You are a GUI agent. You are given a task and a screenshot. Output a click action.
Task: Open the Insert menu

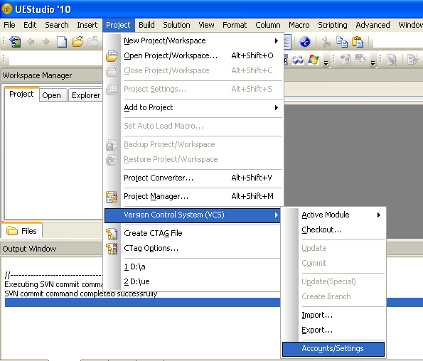click(87, 25)
